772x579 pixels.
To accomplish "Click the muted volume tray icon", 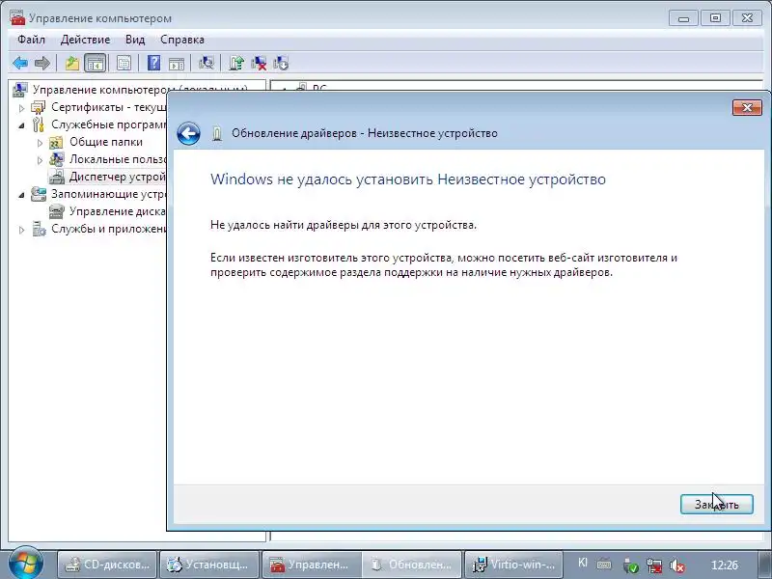I will (x=678, y=565).
